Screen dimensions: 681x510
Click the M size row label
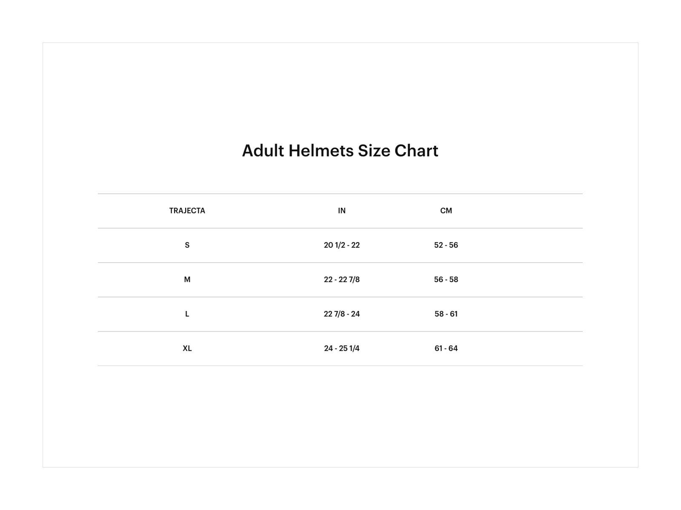[187, 280]
